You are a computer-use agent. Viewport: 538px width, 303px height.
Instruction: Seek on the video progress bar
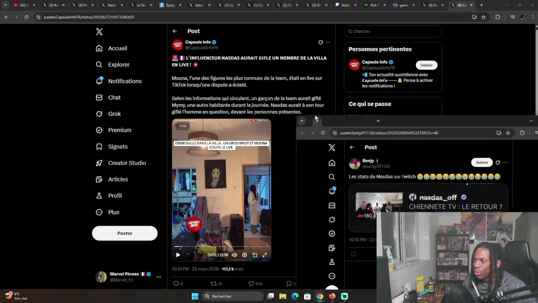[221, 247]
